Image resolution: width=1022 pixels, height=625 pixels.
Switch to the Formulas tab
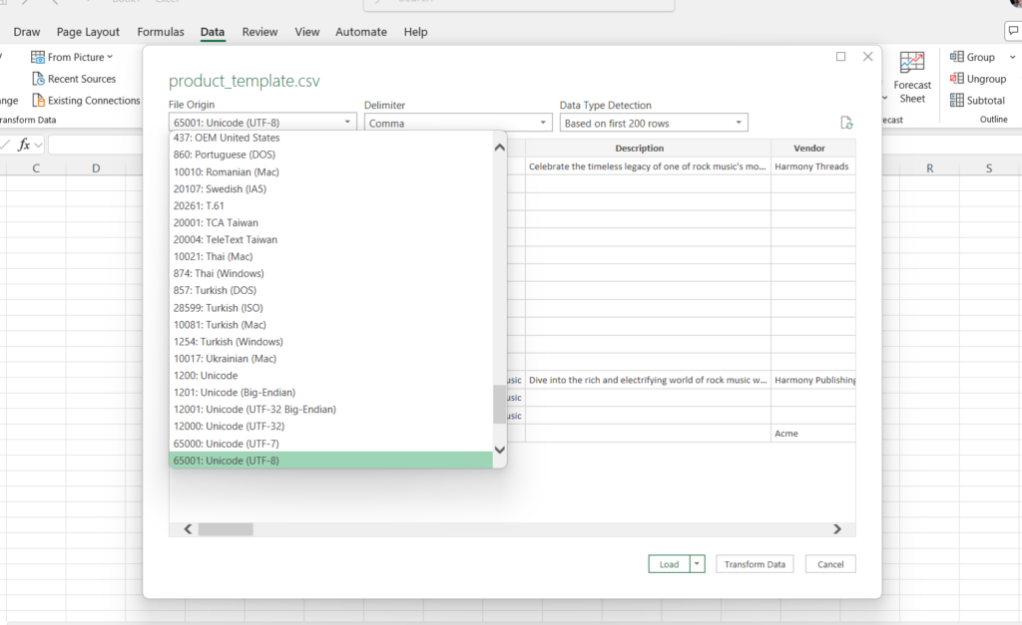point(161,32)
